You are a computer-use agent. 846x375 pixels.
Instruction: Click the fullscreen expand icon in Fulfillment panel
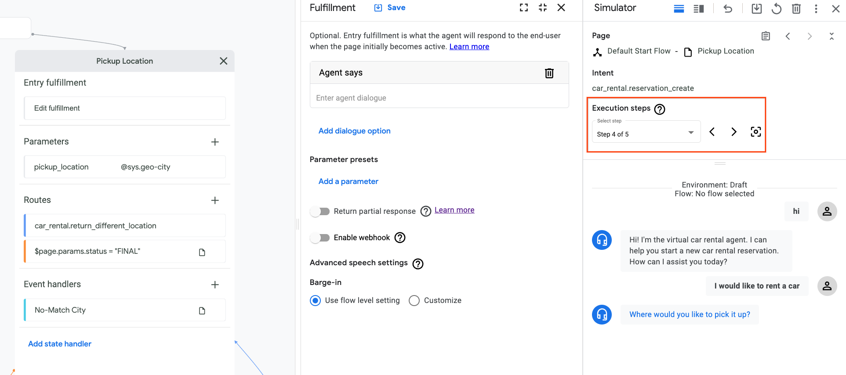tap(523, 7)
